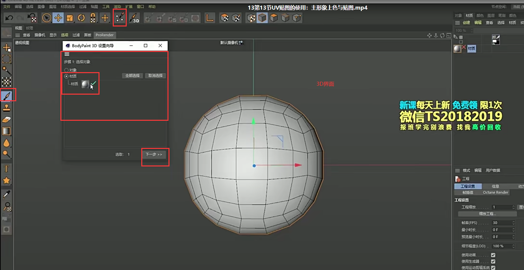This screenshot has height=270, width=524.
Task: Select the Dodge tool in left sidebar
Action: pos(7,154)
